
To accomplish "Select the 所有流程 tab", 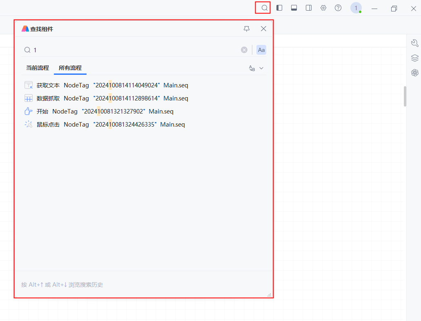I will pos(70,68).
